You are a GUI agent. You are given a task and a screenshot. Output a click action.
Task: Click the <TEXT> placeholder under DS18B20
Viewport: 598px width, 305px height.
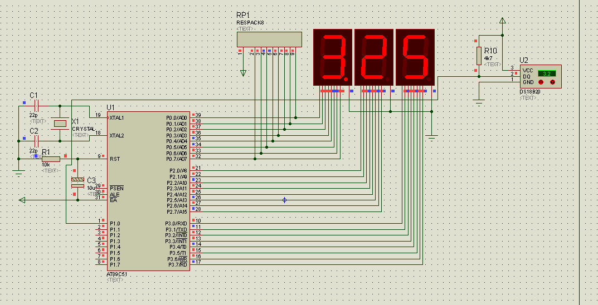pos(528,99)
